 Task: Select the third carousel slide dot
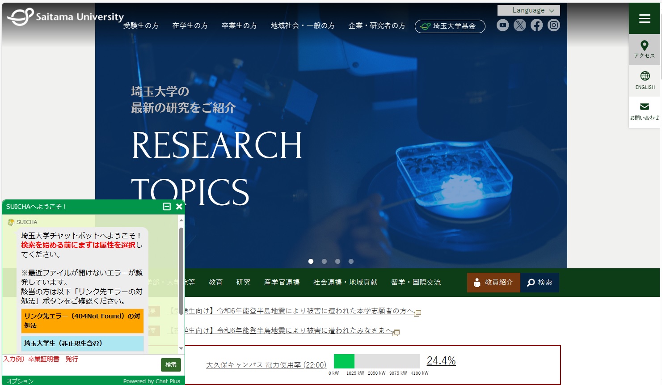click(x=337, y=262)
